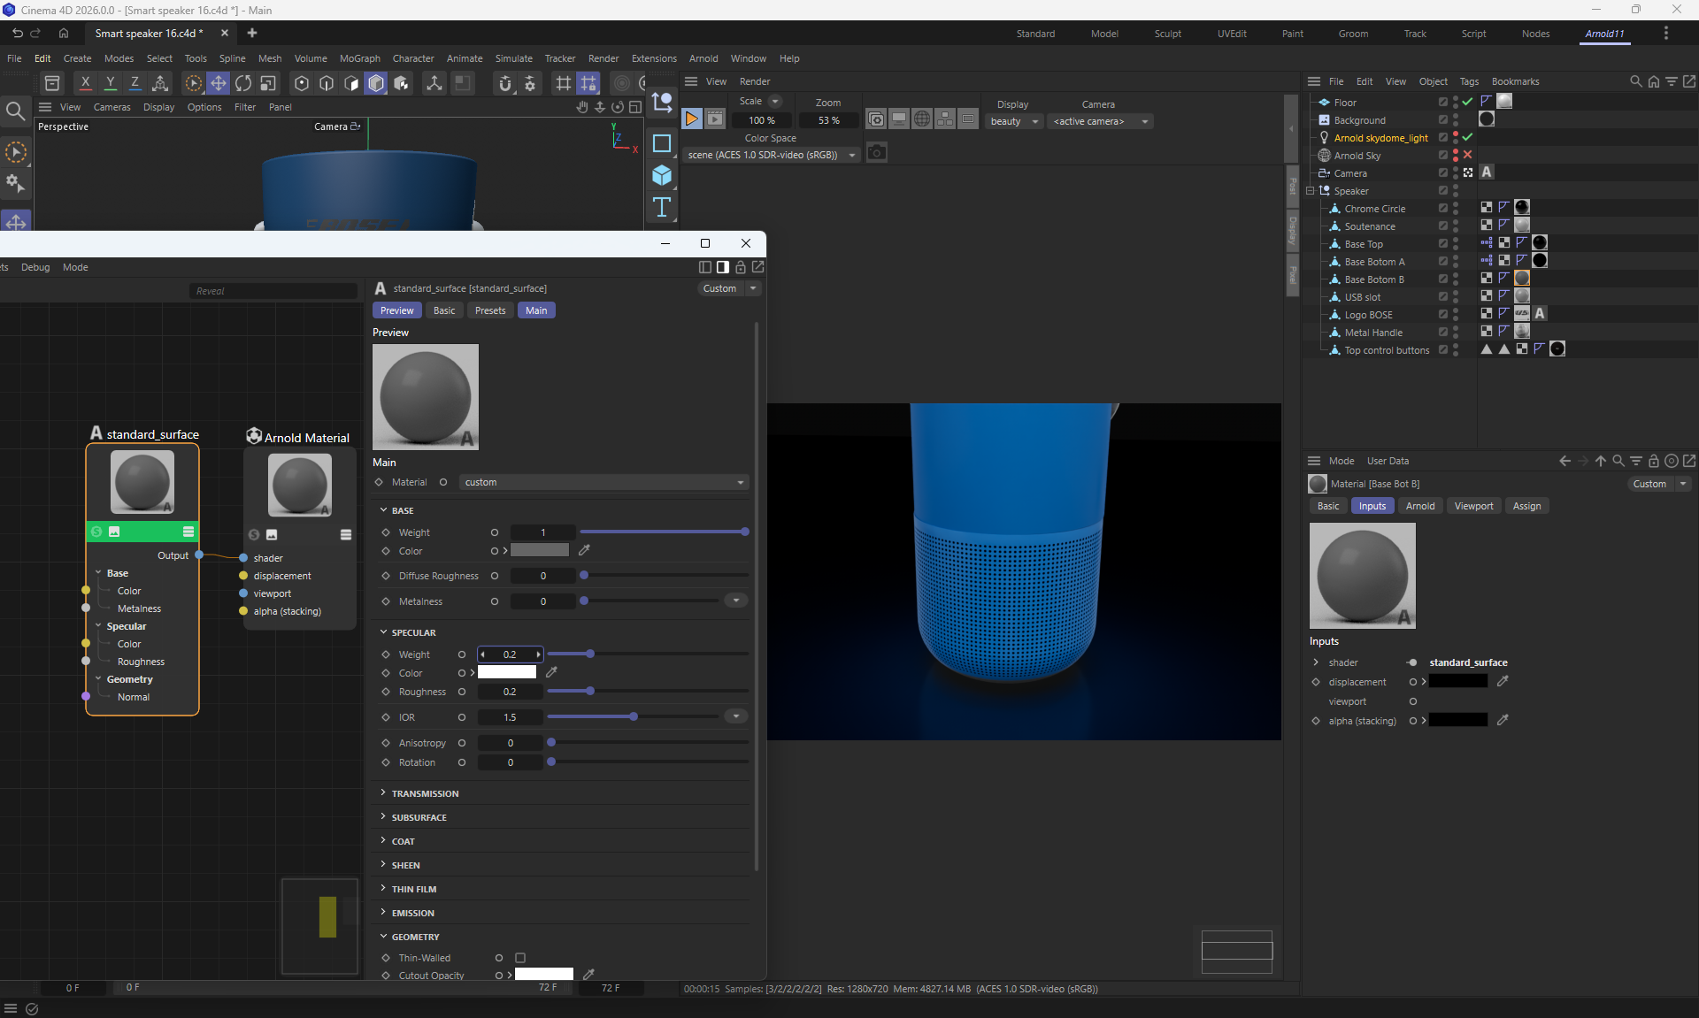
Task: Switch to the Presets tab
Action: pos(489,310)
